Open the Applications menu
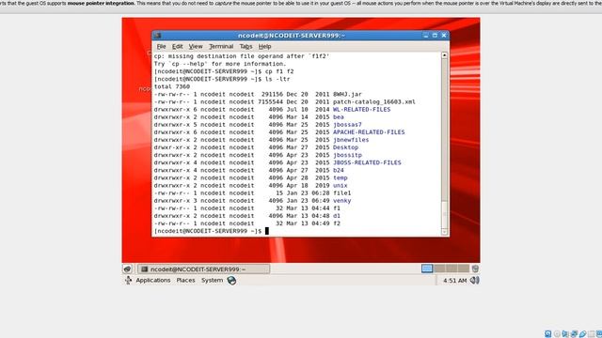This screenshot has width=602, height=338. (152, 280)
